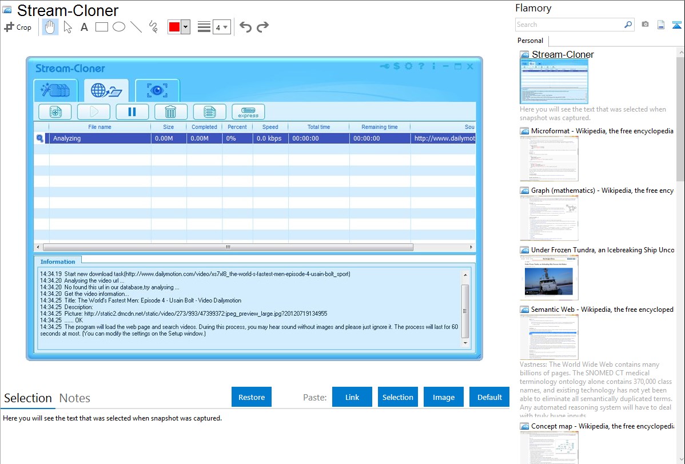
Task: Open Stream-Cloner settings gear
Action: click(408, 66)
